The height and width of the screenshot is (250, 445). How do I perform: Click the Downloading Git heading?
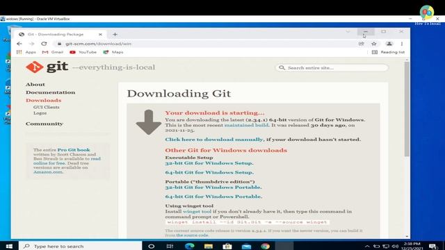click(x=179, y=94)
